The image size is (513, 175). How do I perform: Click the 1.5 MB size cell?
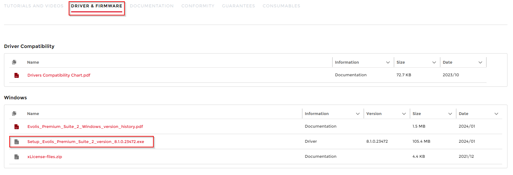(x=419, y=126)
